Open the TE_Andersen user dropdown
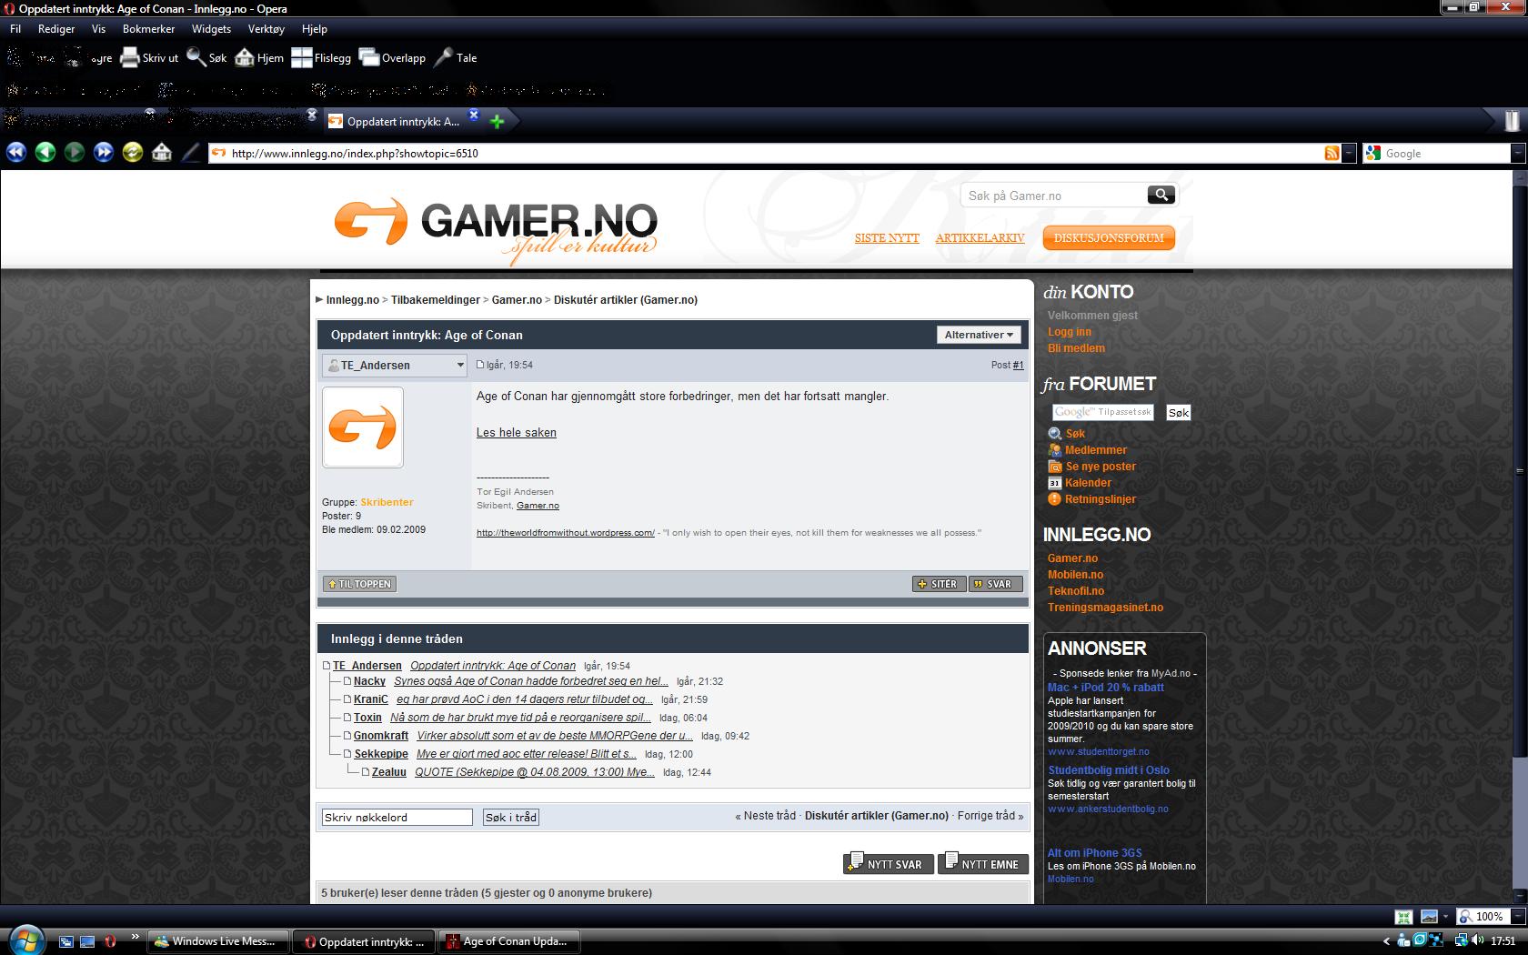 tap(394, 365)
